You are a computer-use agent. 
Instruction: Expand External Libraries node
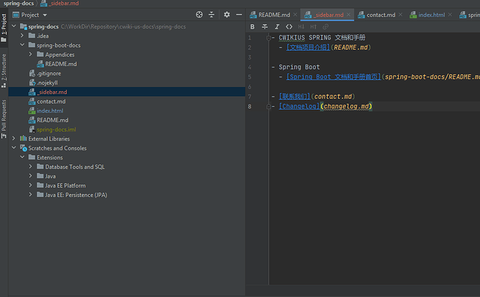tap(14, 138)
